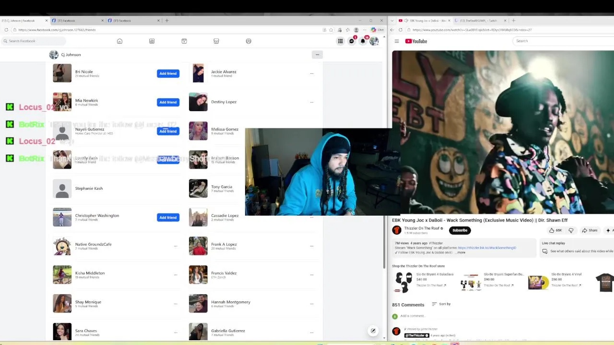
Task: Open Slo-Be Bryant Superfan Bundle thumbnail
Action: pyautogui.click(x=470, y=282)
